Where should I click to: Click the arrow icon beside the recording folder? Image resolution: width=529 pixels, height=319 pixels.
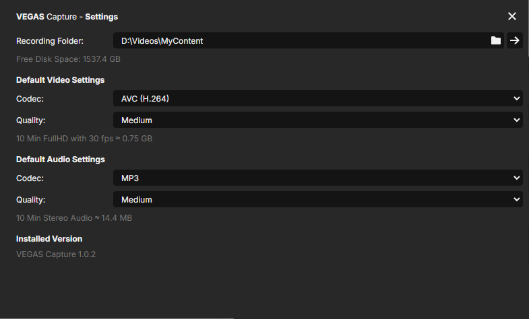[515, 41]
